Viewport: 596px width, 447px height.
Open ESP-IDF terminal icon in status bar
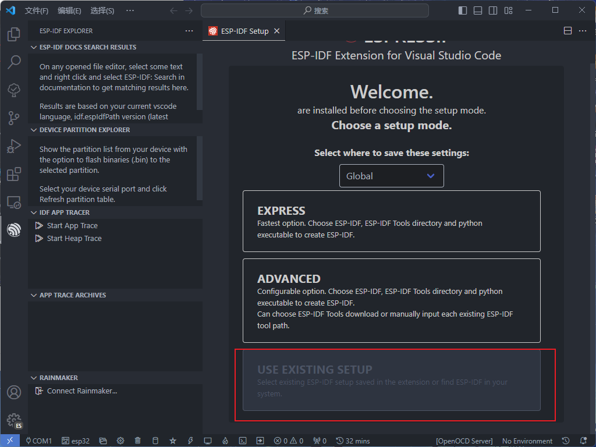[243, 441]
